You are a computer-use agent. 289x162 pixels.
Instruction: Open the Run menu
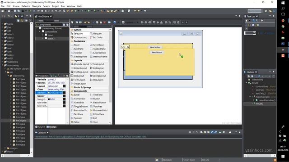point(63,6)
